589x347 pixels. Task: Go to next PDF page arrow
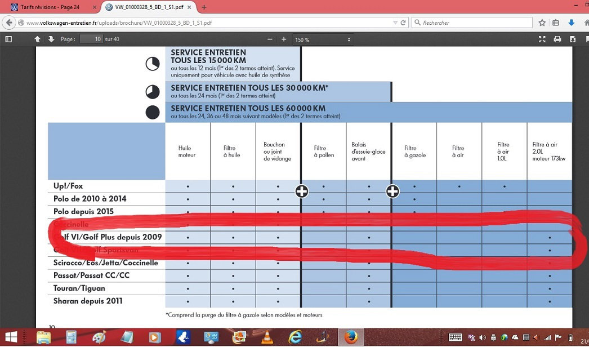pyautogui.click(x=51, y=39)
